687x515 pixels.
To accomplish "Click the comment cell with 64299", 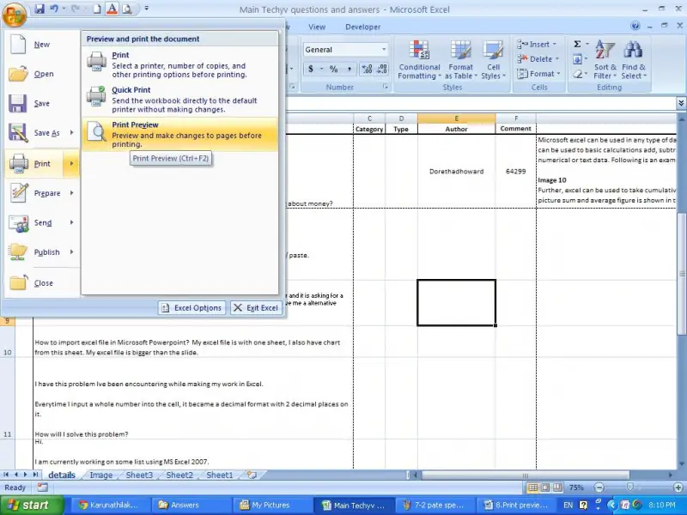I will 516,171.
